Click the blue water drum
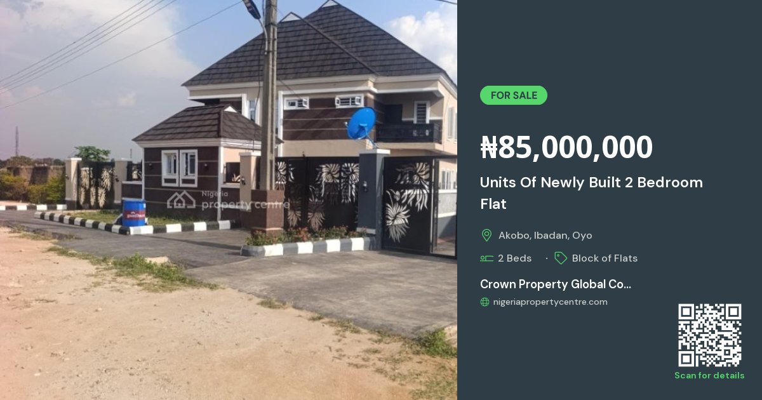This screenshot has width=762, height=400. click(x=134, y=213)
